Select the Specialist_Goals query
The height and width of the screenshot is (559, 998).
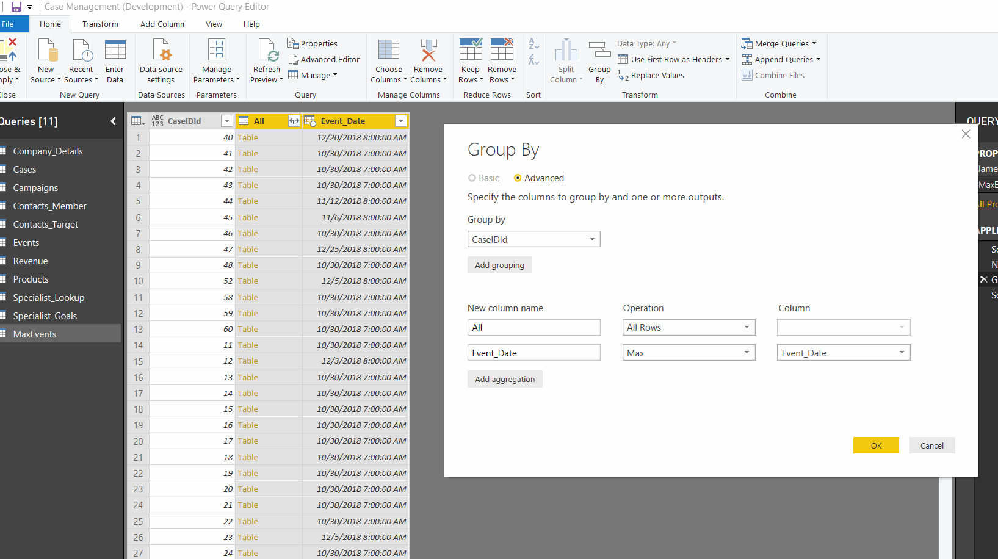60,316
